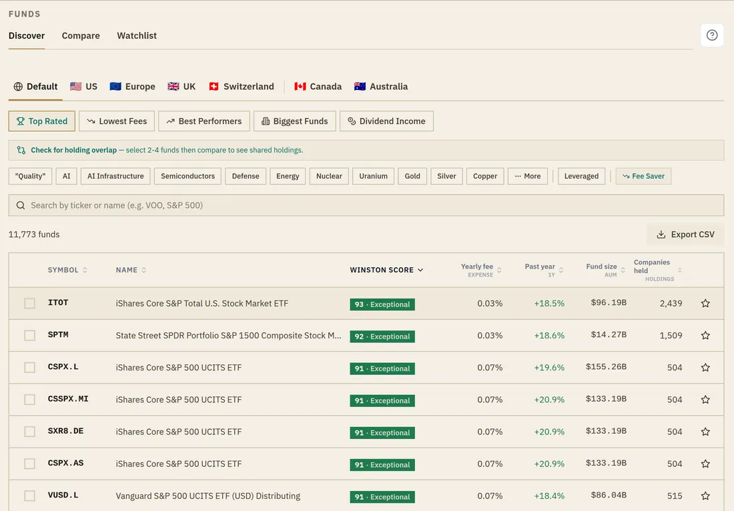Click the building icon on Biggest Funds
Image resolution: width=734 pixels, height=511 pixels.
(x=266, y=121)
